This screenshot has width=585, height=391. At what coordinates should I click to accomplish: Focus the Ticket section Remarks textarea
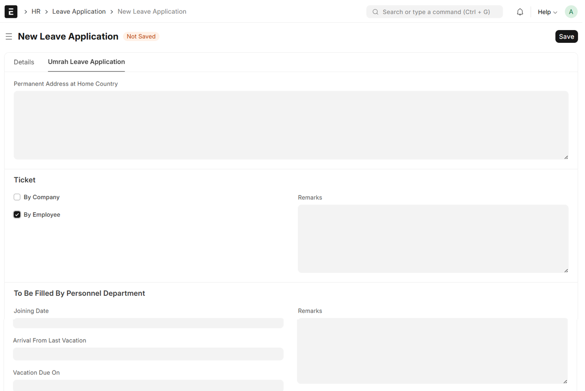click(x=432, y=238)
